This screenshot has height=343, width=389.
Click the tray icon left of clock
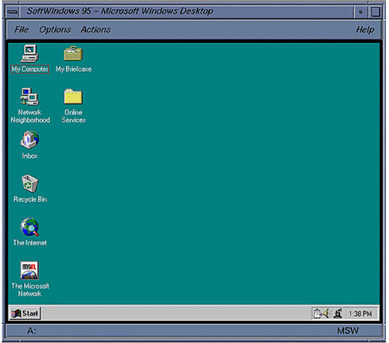(338, 313)
